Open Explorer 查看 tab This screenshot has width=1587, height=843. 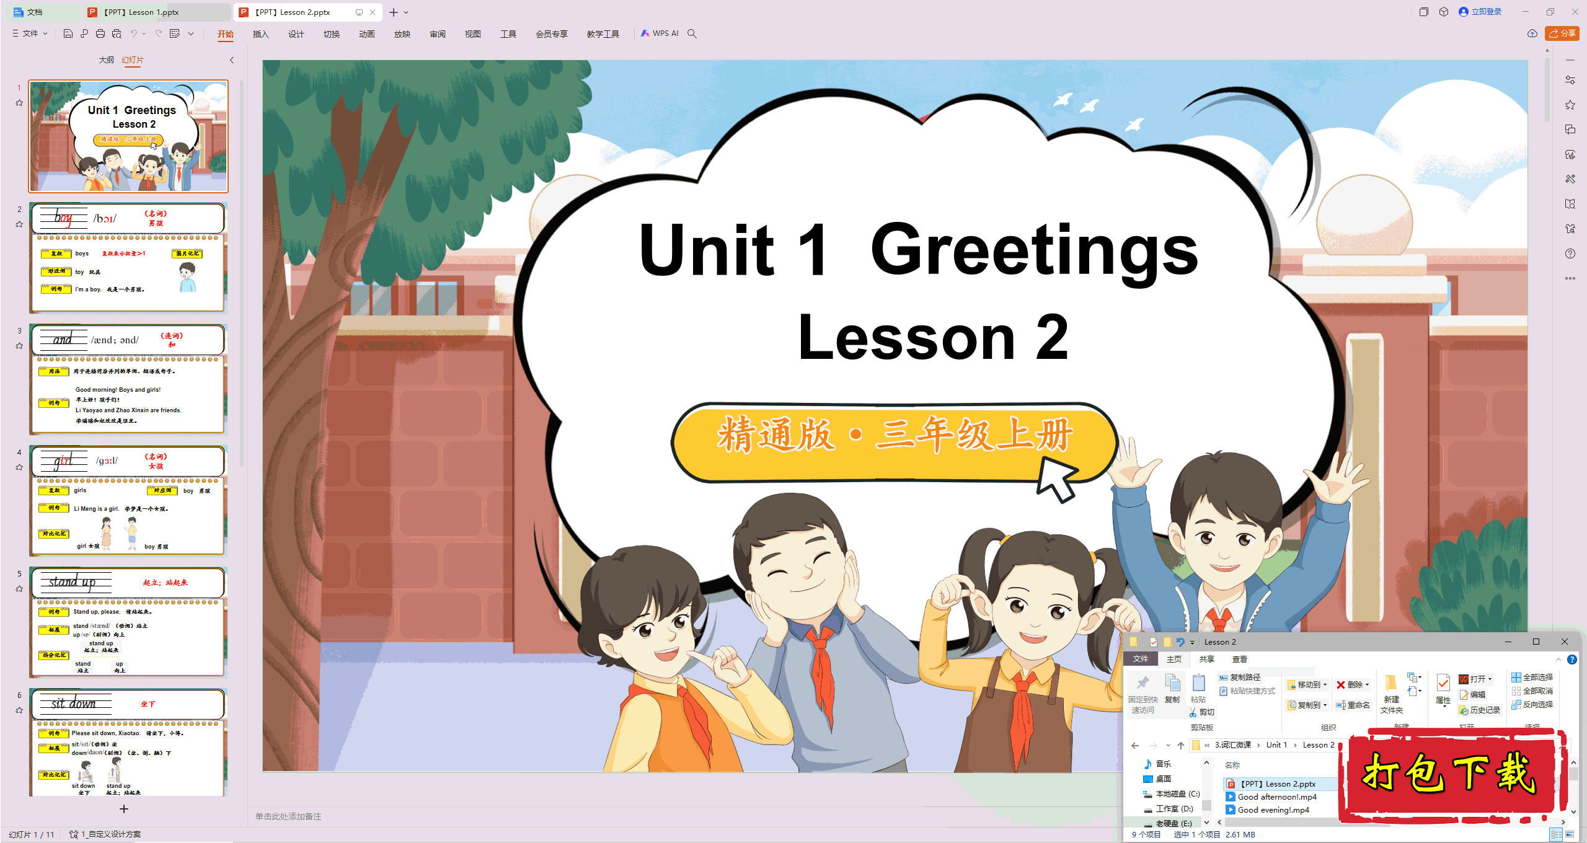click(1239, 660)
